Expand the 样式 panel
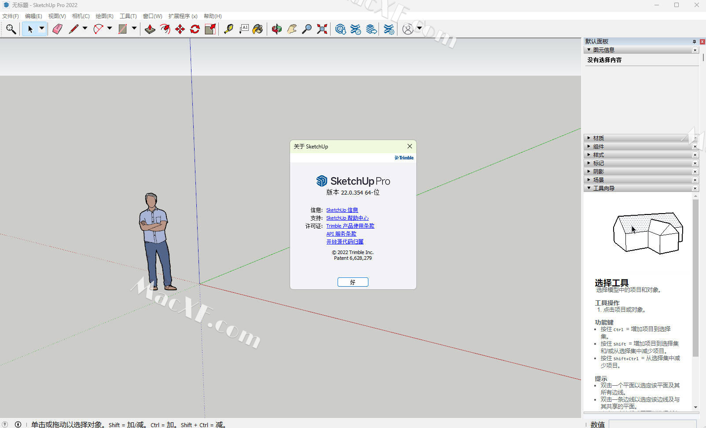The width and height of the screenshot is (706, 428). [x=589, y=155]
